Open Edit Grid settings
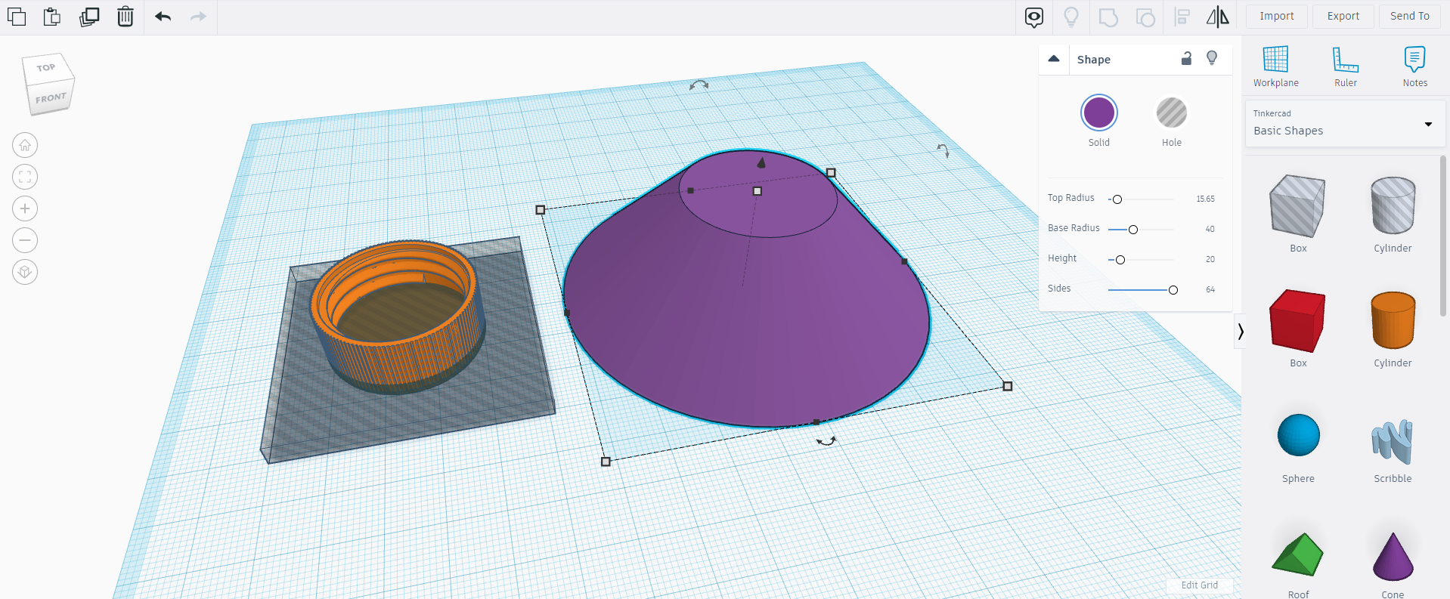 click(x=1199, y=585)
